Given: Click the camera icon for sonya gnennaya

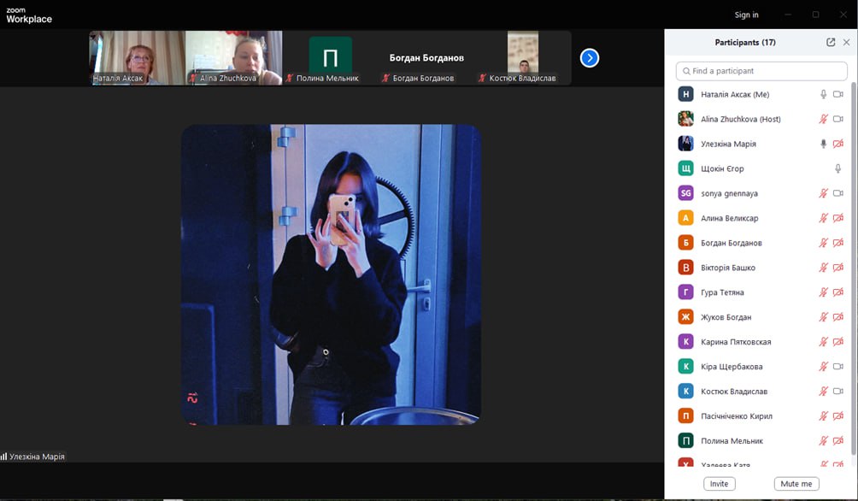Looking at the screenshot, I should tap(838, 193).
